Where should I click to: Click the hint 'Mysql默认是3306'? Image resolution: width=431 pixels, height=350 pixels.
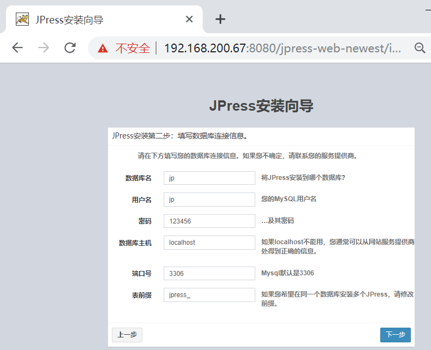[x=288, y=273]
